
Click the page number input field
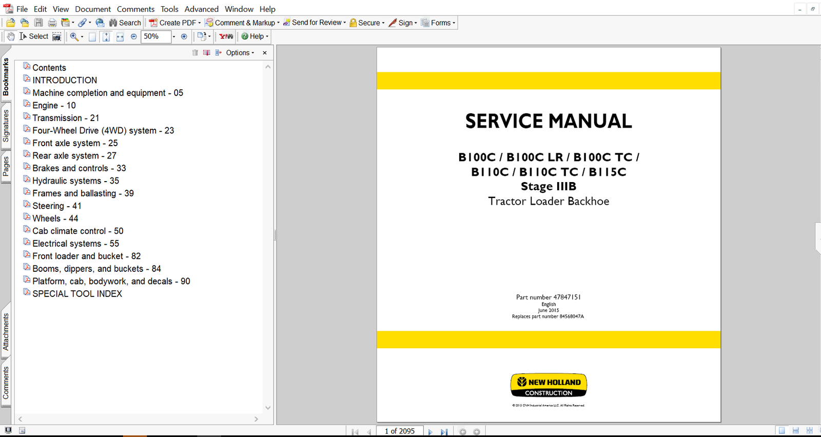click(399, 431)
